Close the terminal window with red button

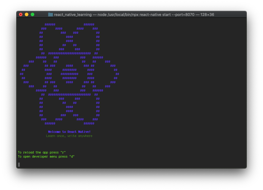pos(21,14)
